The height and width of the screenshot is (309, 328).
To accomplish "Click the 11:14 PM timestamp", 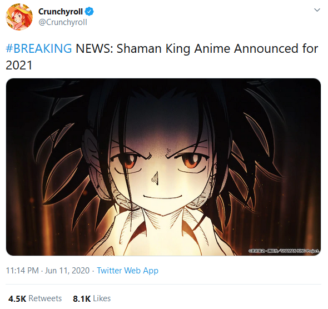I will click(x=22, y=271).
